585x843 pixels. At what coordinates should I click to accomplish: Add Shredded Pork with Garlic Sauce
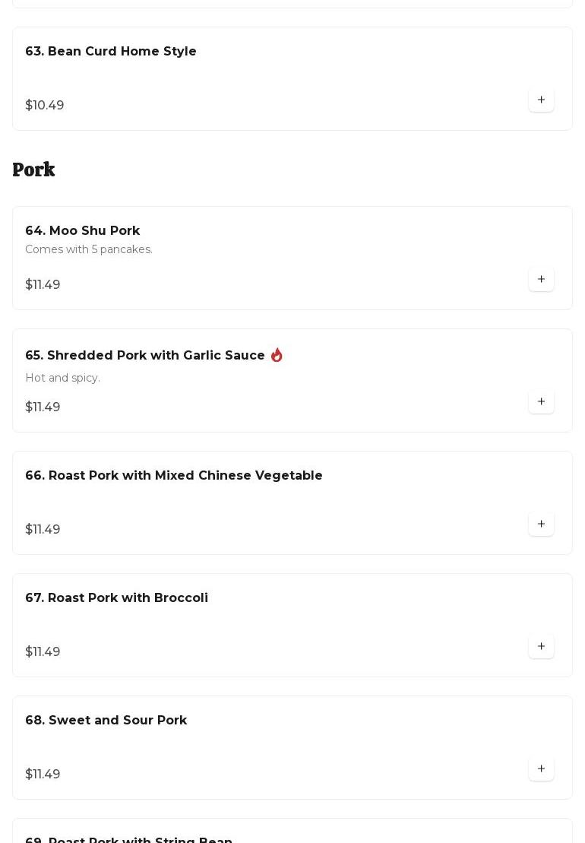(x=541, y=401)
